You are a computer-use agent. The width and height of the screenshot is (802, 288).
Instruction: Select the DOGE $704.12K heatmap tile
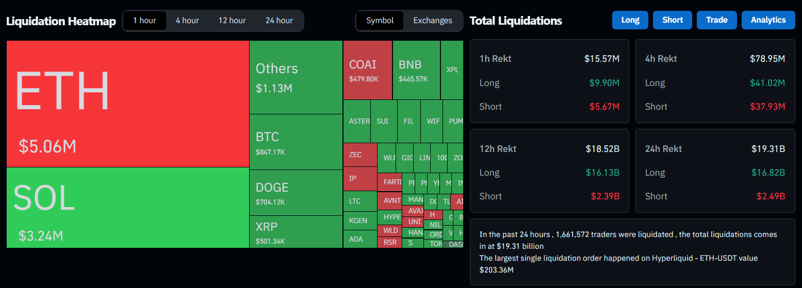point(296,193)
